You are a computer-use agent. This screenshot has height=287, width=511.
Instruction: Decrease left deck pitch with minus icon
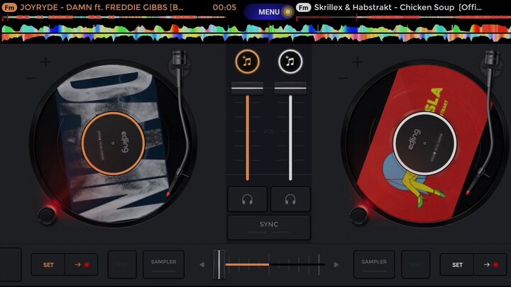pyautogui.click(x=31, y=78)
